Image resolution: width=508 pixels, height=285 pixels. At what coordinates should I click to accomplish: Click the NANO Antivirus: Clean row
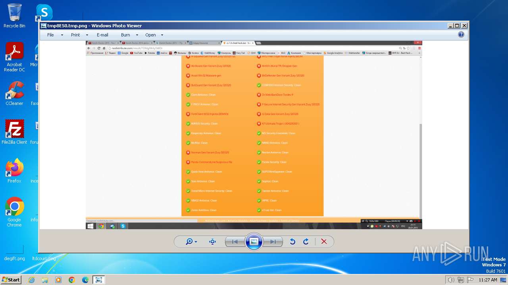click(x=272, y=143)
